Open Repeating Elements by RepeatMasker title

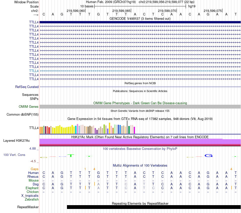pos(140,203)
